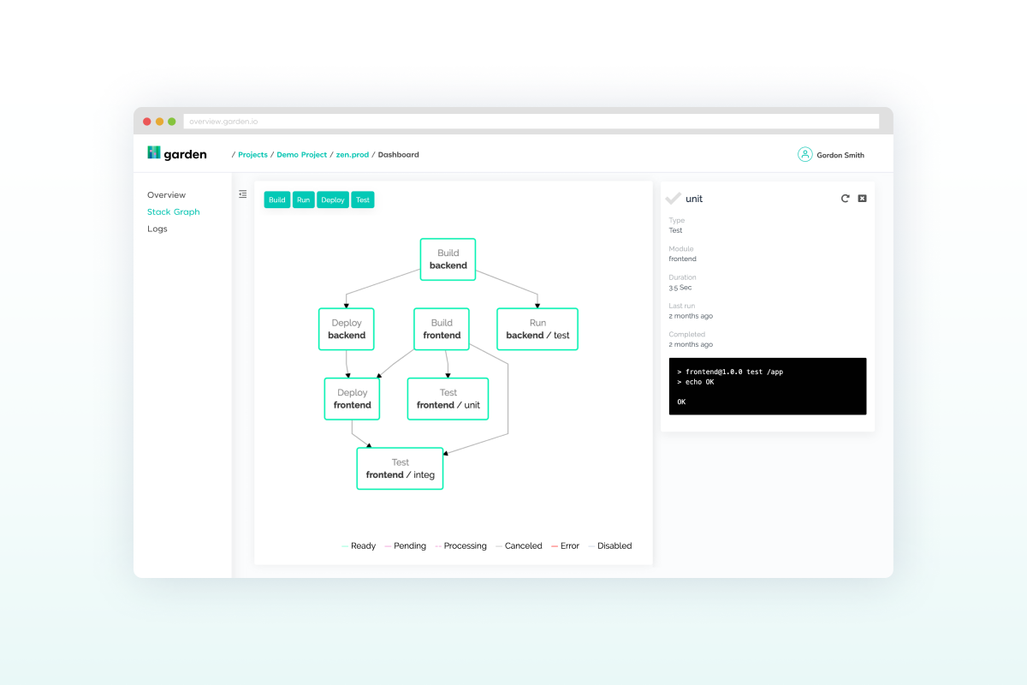The height and width of the screenshot is (685, 1027).
Task: Select the Test frontend / integ node
Action: tap(401, 468)
